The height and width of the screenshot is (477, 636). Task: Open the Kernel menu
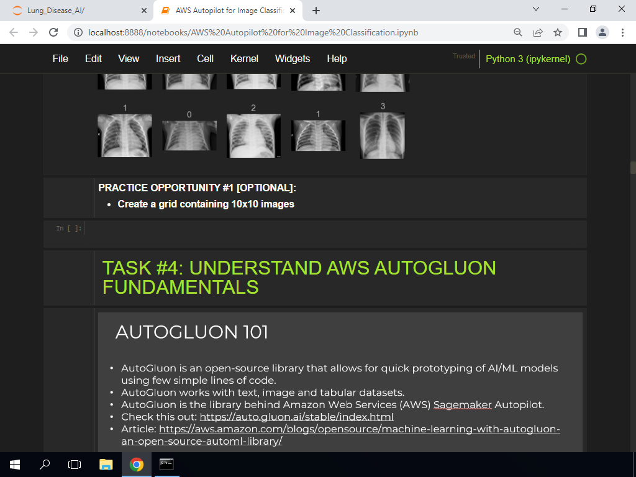(244, 59)
